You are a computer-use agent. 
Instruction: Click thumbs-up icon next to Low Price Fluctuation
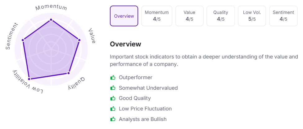tap(113, 109)
